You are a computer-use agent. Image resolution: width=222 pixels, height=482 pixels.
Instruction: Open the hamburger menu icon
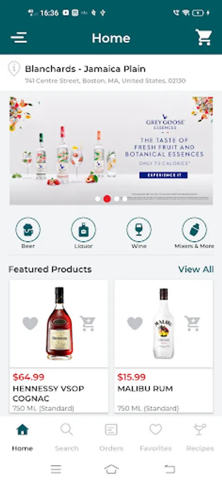[x=19, y=38]
